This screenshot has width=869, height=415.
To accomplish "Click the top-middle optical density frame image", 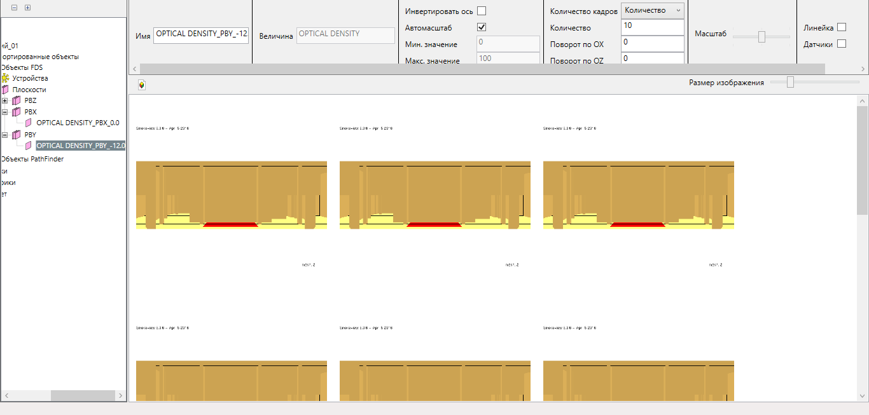I will [x=435, y=194].
